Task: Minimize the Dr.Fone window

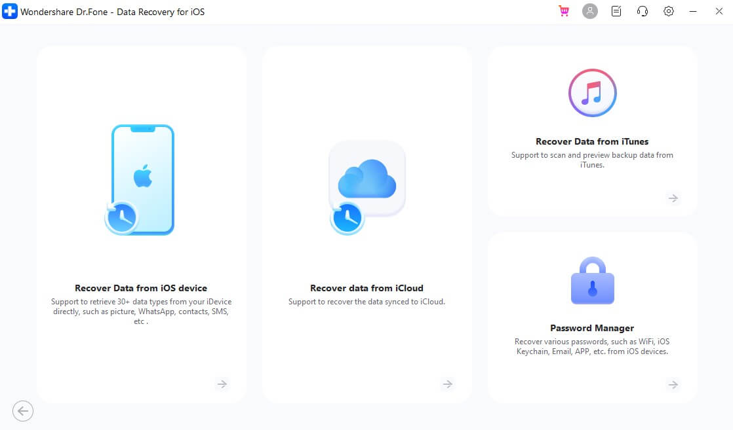Action: (693, 12)
